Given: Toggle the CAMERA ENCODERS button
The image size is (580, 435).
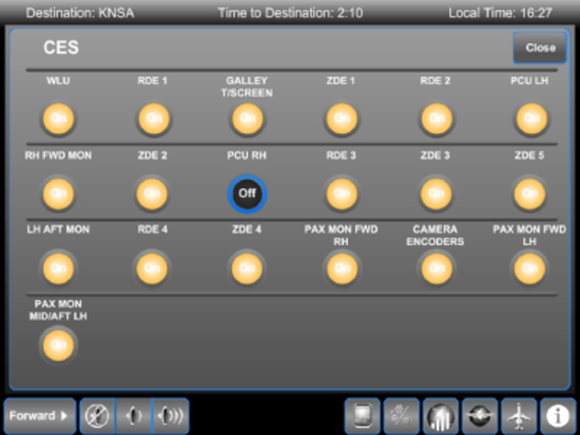Looking at the screenshot, I should tap(436, 268).
